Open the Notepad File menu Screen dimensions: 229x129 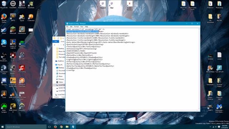point(67,27)
